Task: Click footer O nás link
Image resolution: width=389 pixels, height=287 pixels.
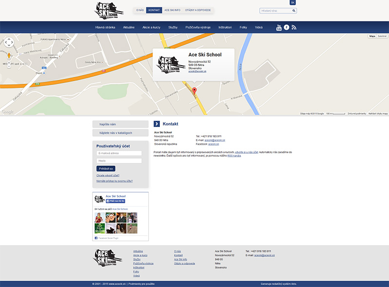Action: (x=177, y=251)
